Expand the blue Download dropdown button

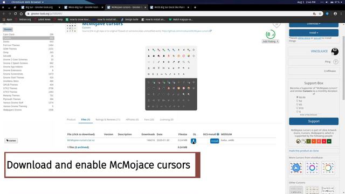[x=314, y=25]
